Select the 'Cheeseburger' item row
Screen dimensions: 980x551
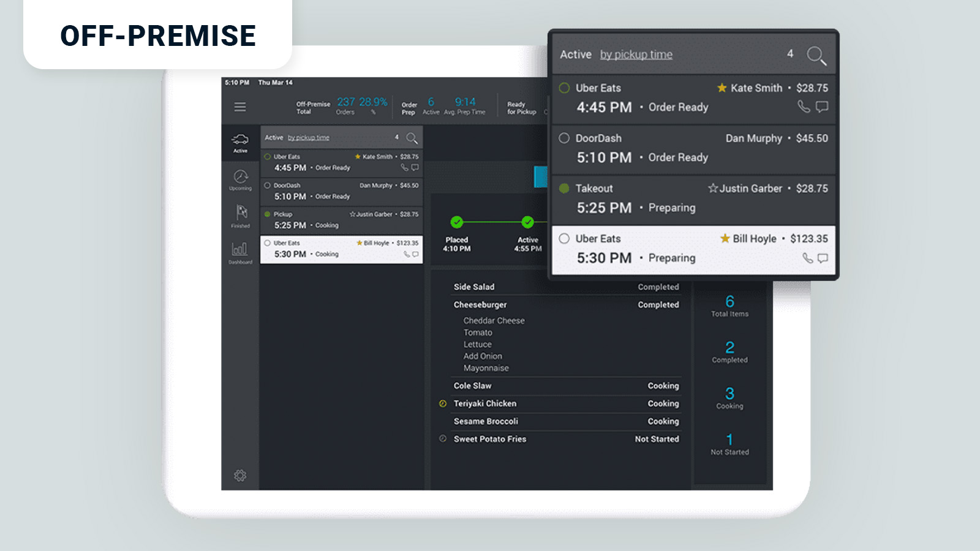coord(566,304)
